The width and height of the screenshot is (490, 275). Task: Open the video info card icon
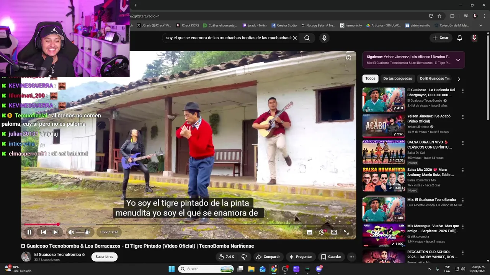(348, 58)
